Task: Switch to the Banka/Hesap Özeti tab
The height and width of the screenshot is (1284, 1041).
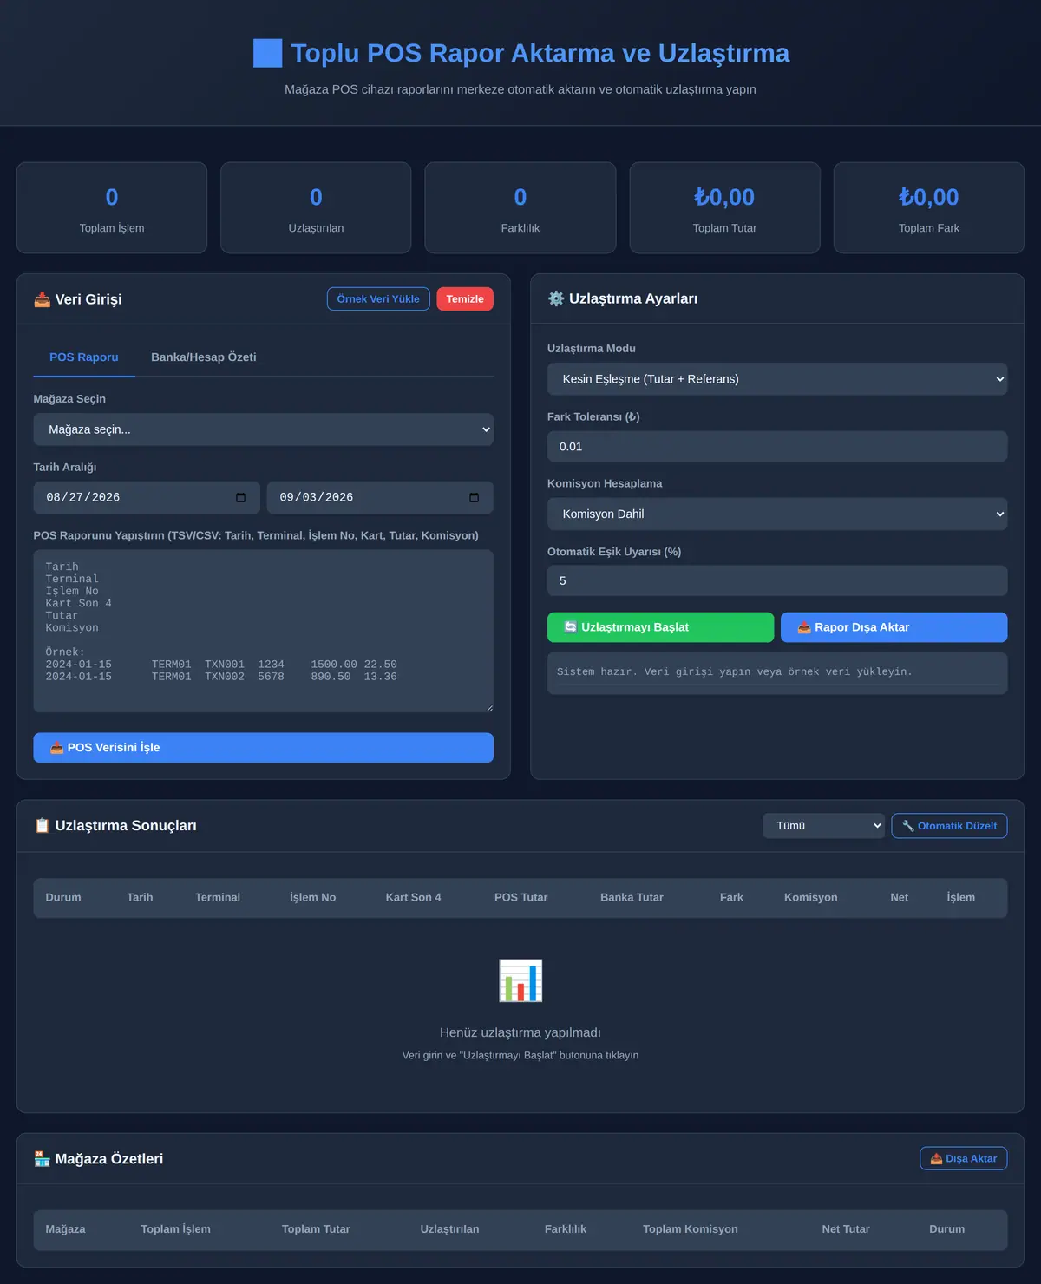Action: [x=204, y=357]
